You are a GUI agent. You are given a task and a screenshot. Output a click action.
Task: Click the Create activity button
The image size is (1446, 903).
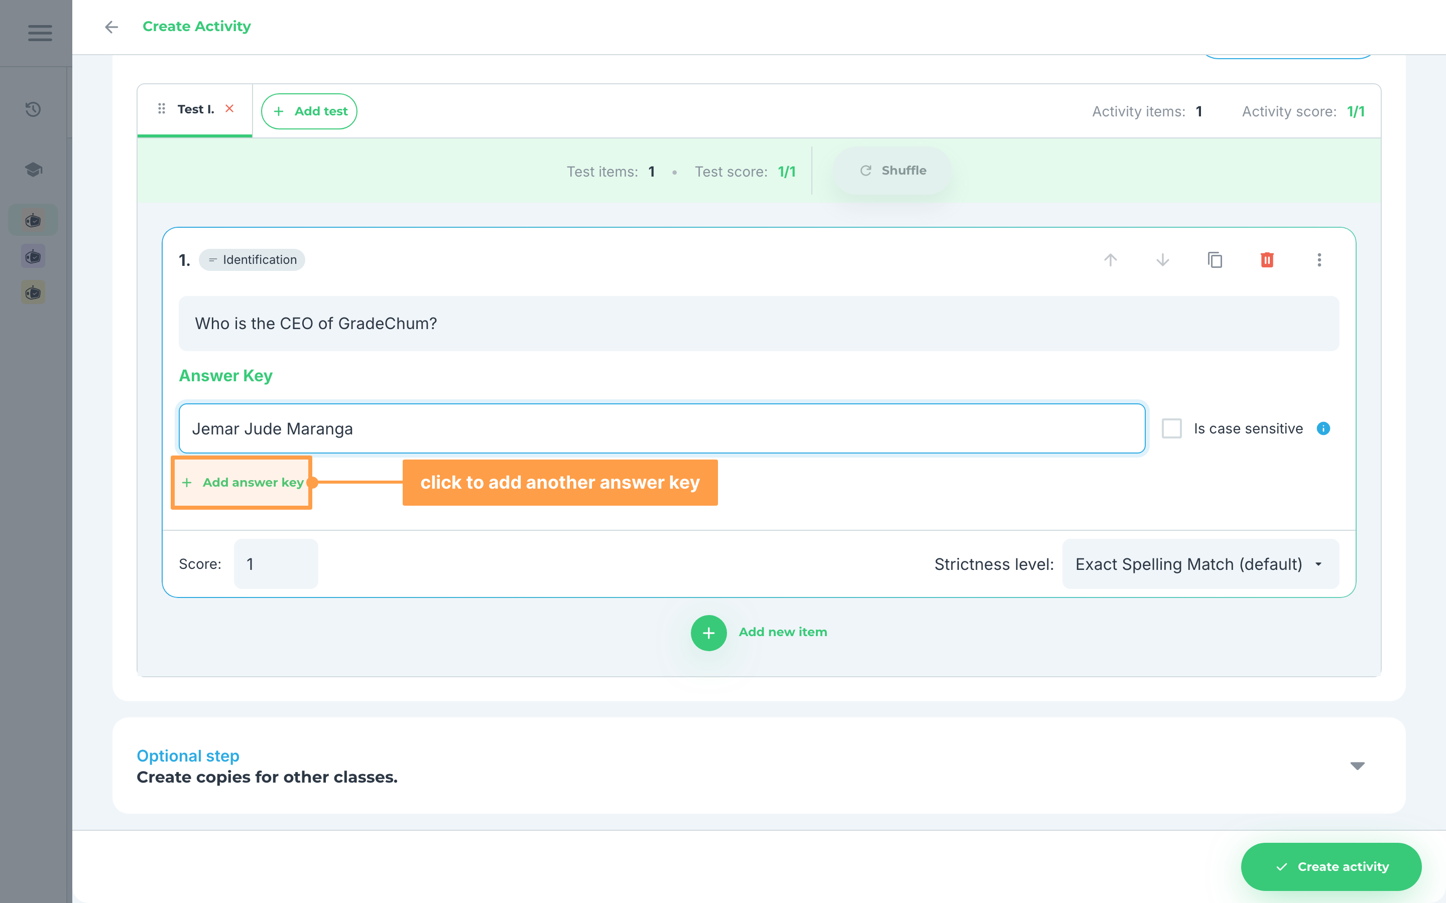(1331, 866)
